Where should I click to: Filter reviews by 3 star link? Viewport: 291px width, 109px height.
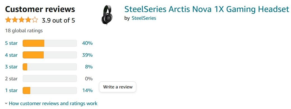pyautogui.click(x=11, y=67)
